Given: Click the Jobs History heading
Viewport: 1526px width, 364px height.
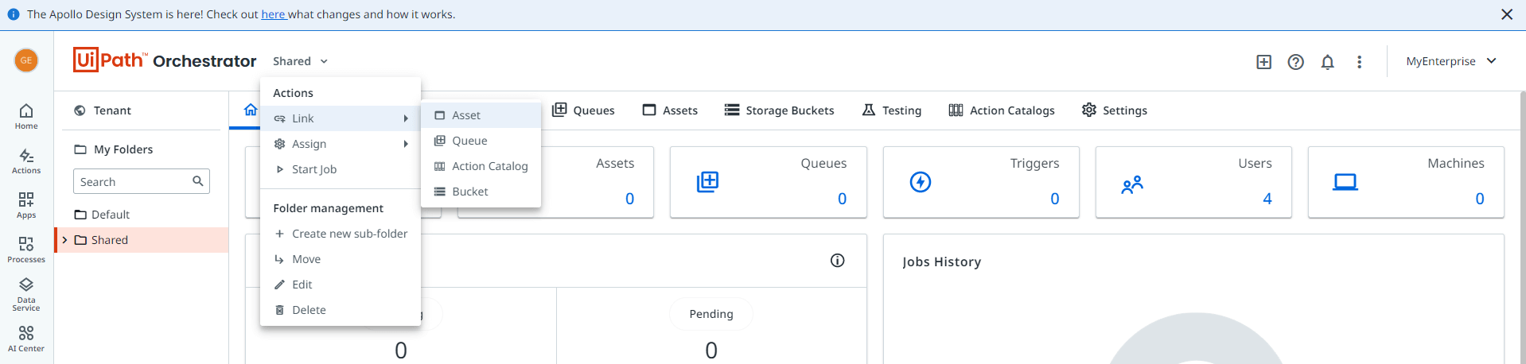Looking at the screenshot, I should coord(941,261).
